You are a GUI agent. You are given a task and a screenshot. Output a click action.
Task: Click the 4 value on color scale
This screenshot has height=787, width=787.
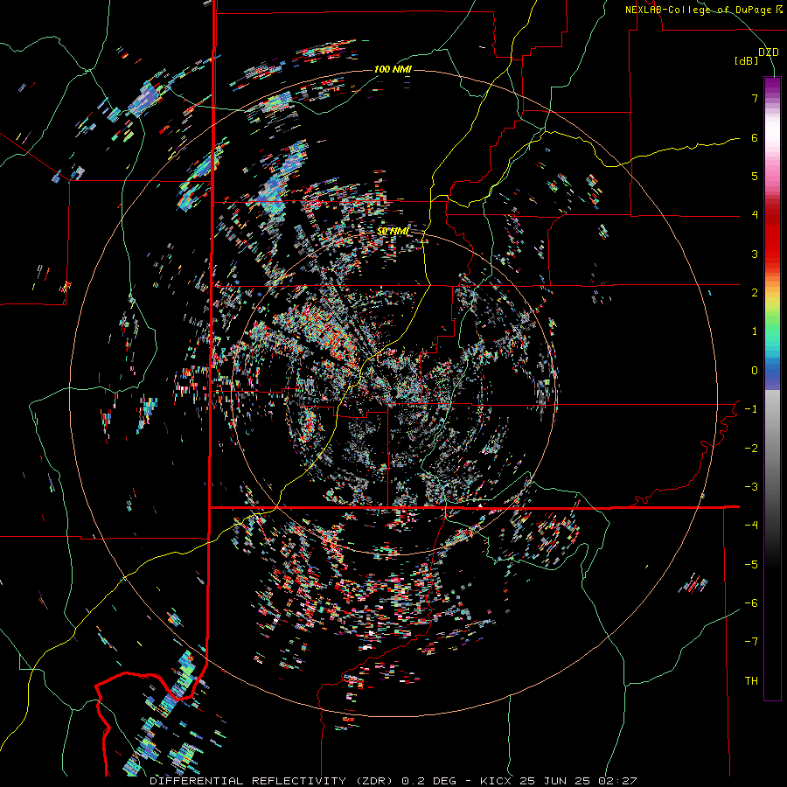pyautogui.click(x=755, y=215)
